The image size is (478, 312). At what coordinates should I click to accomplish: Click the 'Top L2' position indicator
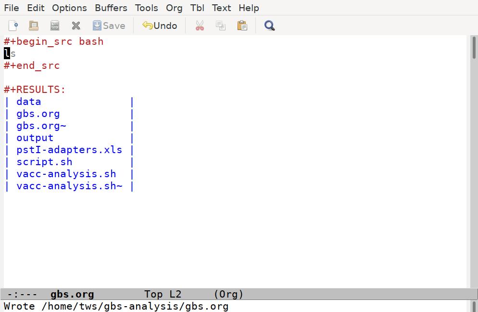click(163, 294)
